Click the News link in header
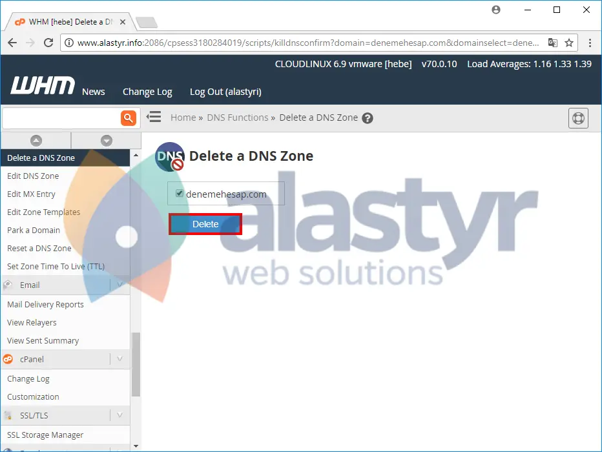Screen dimensions: 602x452 (93, 92)
